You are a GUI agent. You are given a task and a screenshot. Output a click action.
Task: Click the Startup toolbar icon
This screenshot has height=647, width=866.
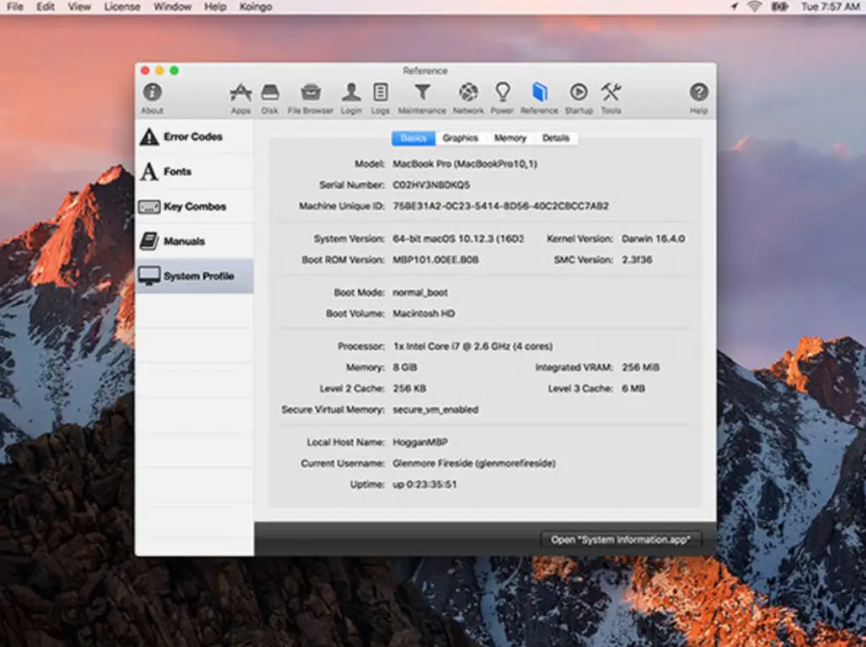pos(578,95)
